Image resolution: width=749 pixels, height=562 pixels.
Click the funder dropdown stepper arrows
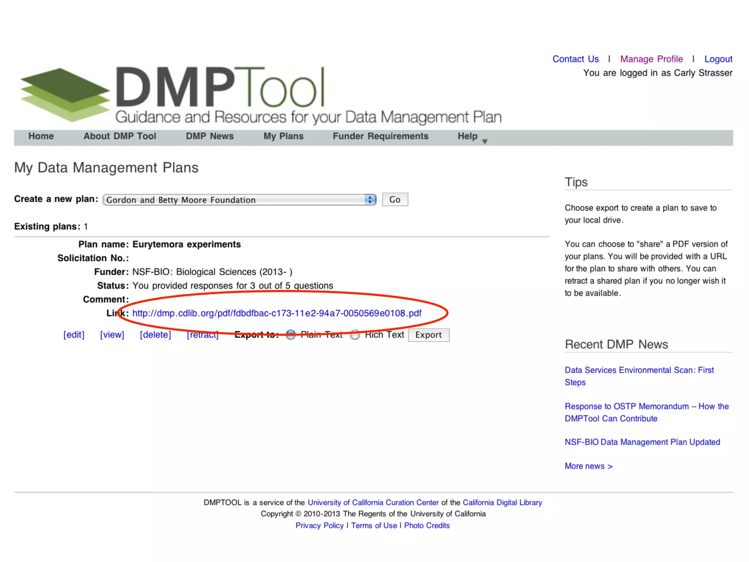coord(370,200)
